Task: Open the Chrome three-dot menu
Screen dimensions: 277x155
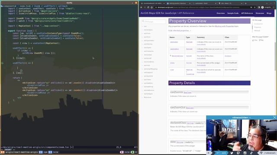Action: [x=274, y=7]
